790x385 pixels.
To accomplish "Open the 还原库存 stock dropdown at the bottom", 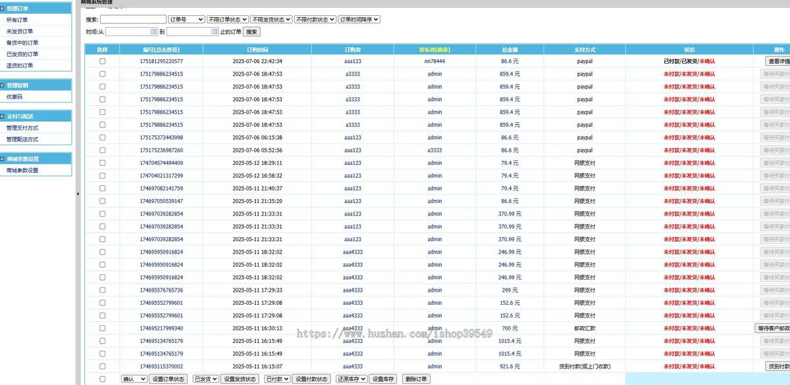I will [351, 379].
